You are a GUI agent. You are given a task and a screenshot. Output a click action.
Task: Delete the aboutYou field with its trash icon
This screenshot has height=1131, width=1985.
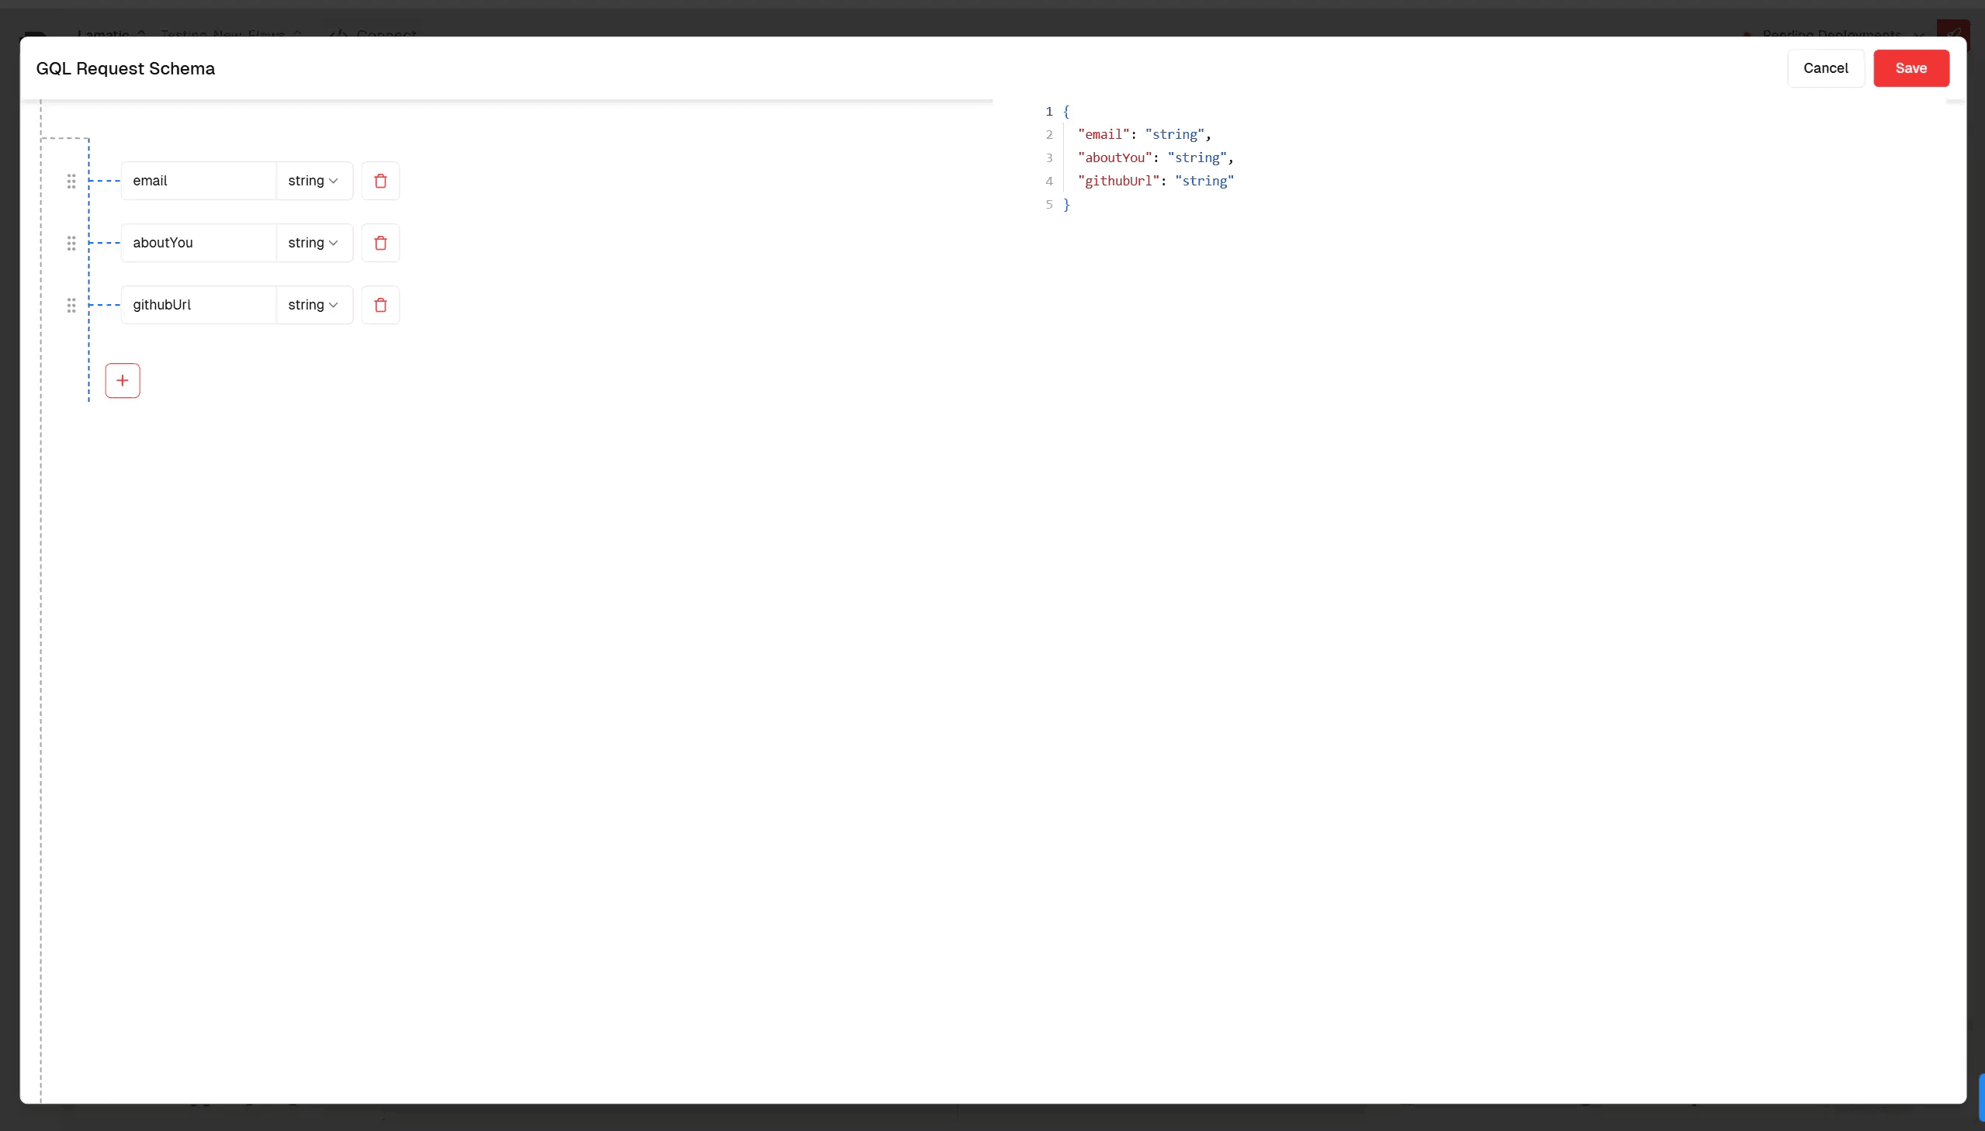point(380,243)
